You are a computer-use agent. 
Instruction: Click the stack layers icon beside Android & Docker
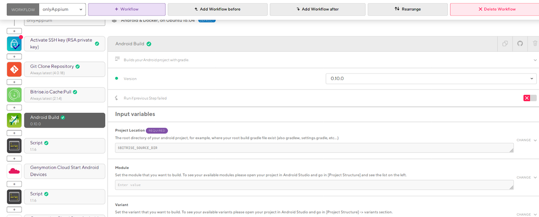115,20
